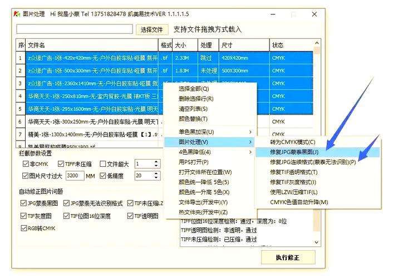Click the log panel scroll down arrow
The image size is (408, 278).
click(x=316, y=242)
